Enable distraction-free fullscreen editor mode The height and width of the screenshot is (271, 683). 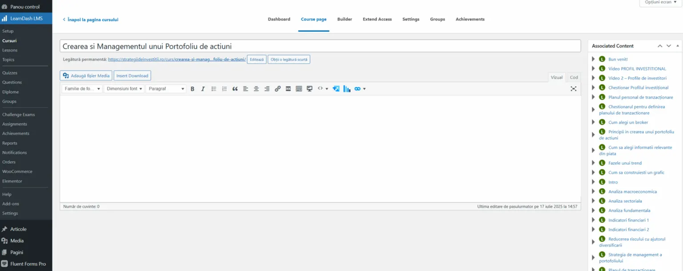point(574,89)
